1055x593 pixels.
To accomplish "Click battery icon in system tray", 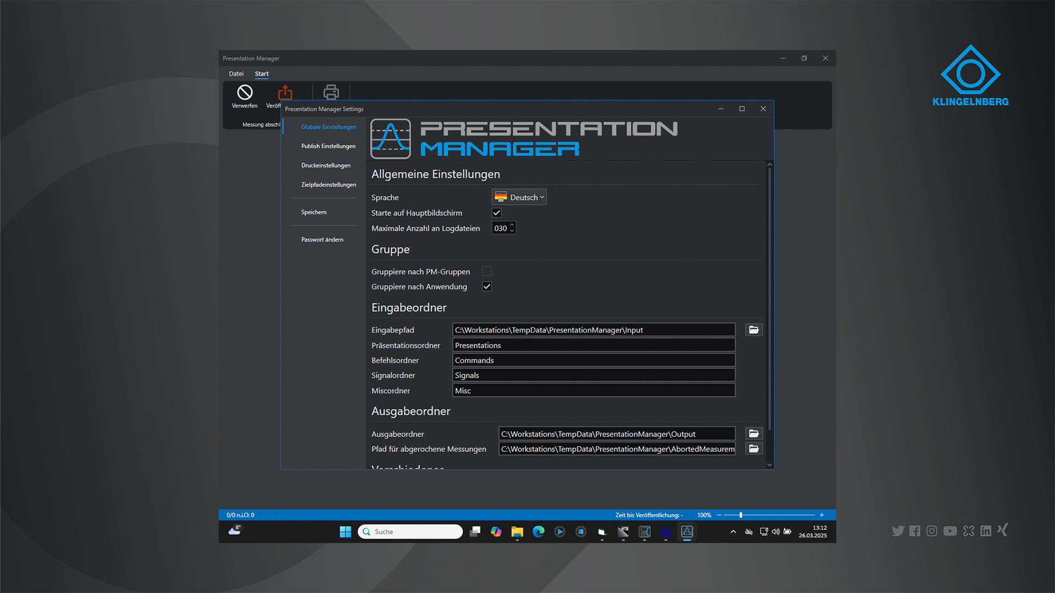I will [x=787, y=532].
